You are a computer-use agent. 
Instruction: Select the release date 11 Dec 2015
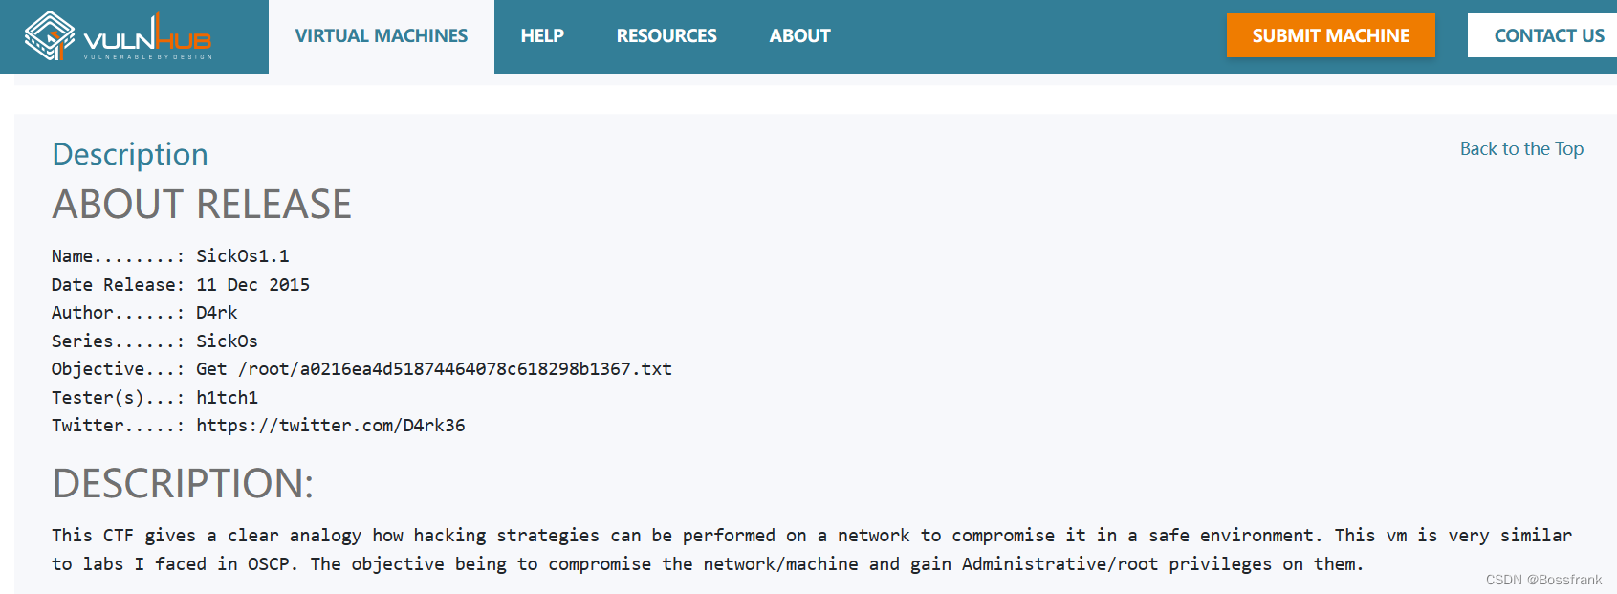click(253, 285)
